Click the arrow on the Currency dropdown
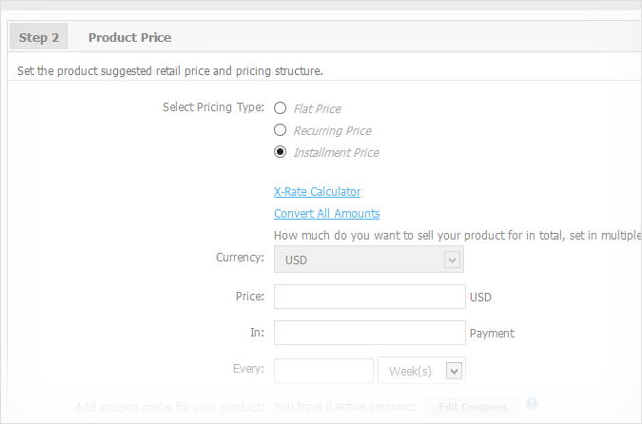This screenshot has height=424, width=642. (x=452, y=260)
